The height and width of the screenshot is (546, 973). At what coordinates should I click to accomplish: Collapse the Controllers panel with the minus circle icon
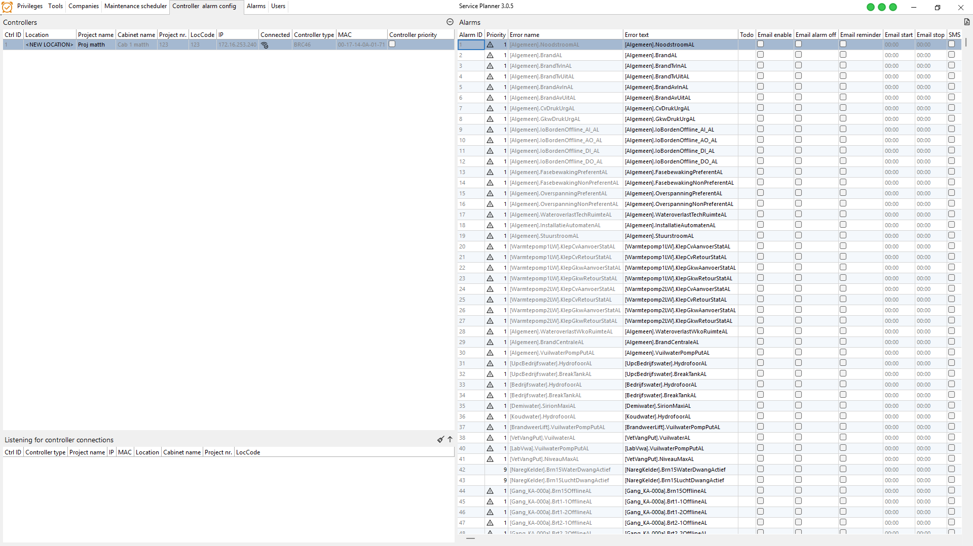point(450,22)
